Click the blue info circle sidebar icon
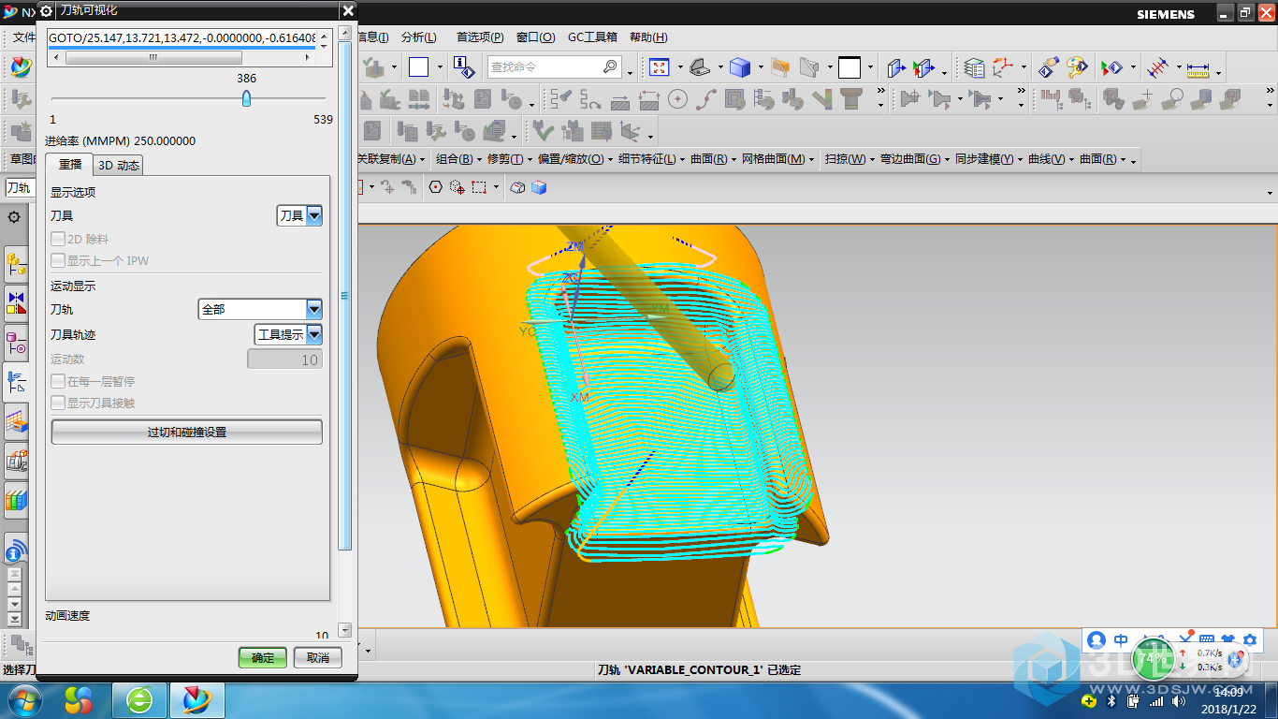Image resolution: width=1278 pixels, height=719 pixels. click(x=16, y=551)
